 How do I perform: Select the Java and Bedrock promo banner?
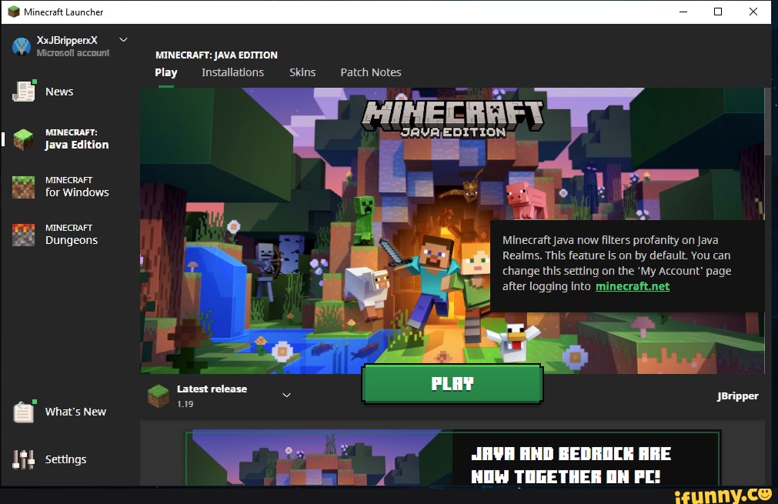point(452,460)
